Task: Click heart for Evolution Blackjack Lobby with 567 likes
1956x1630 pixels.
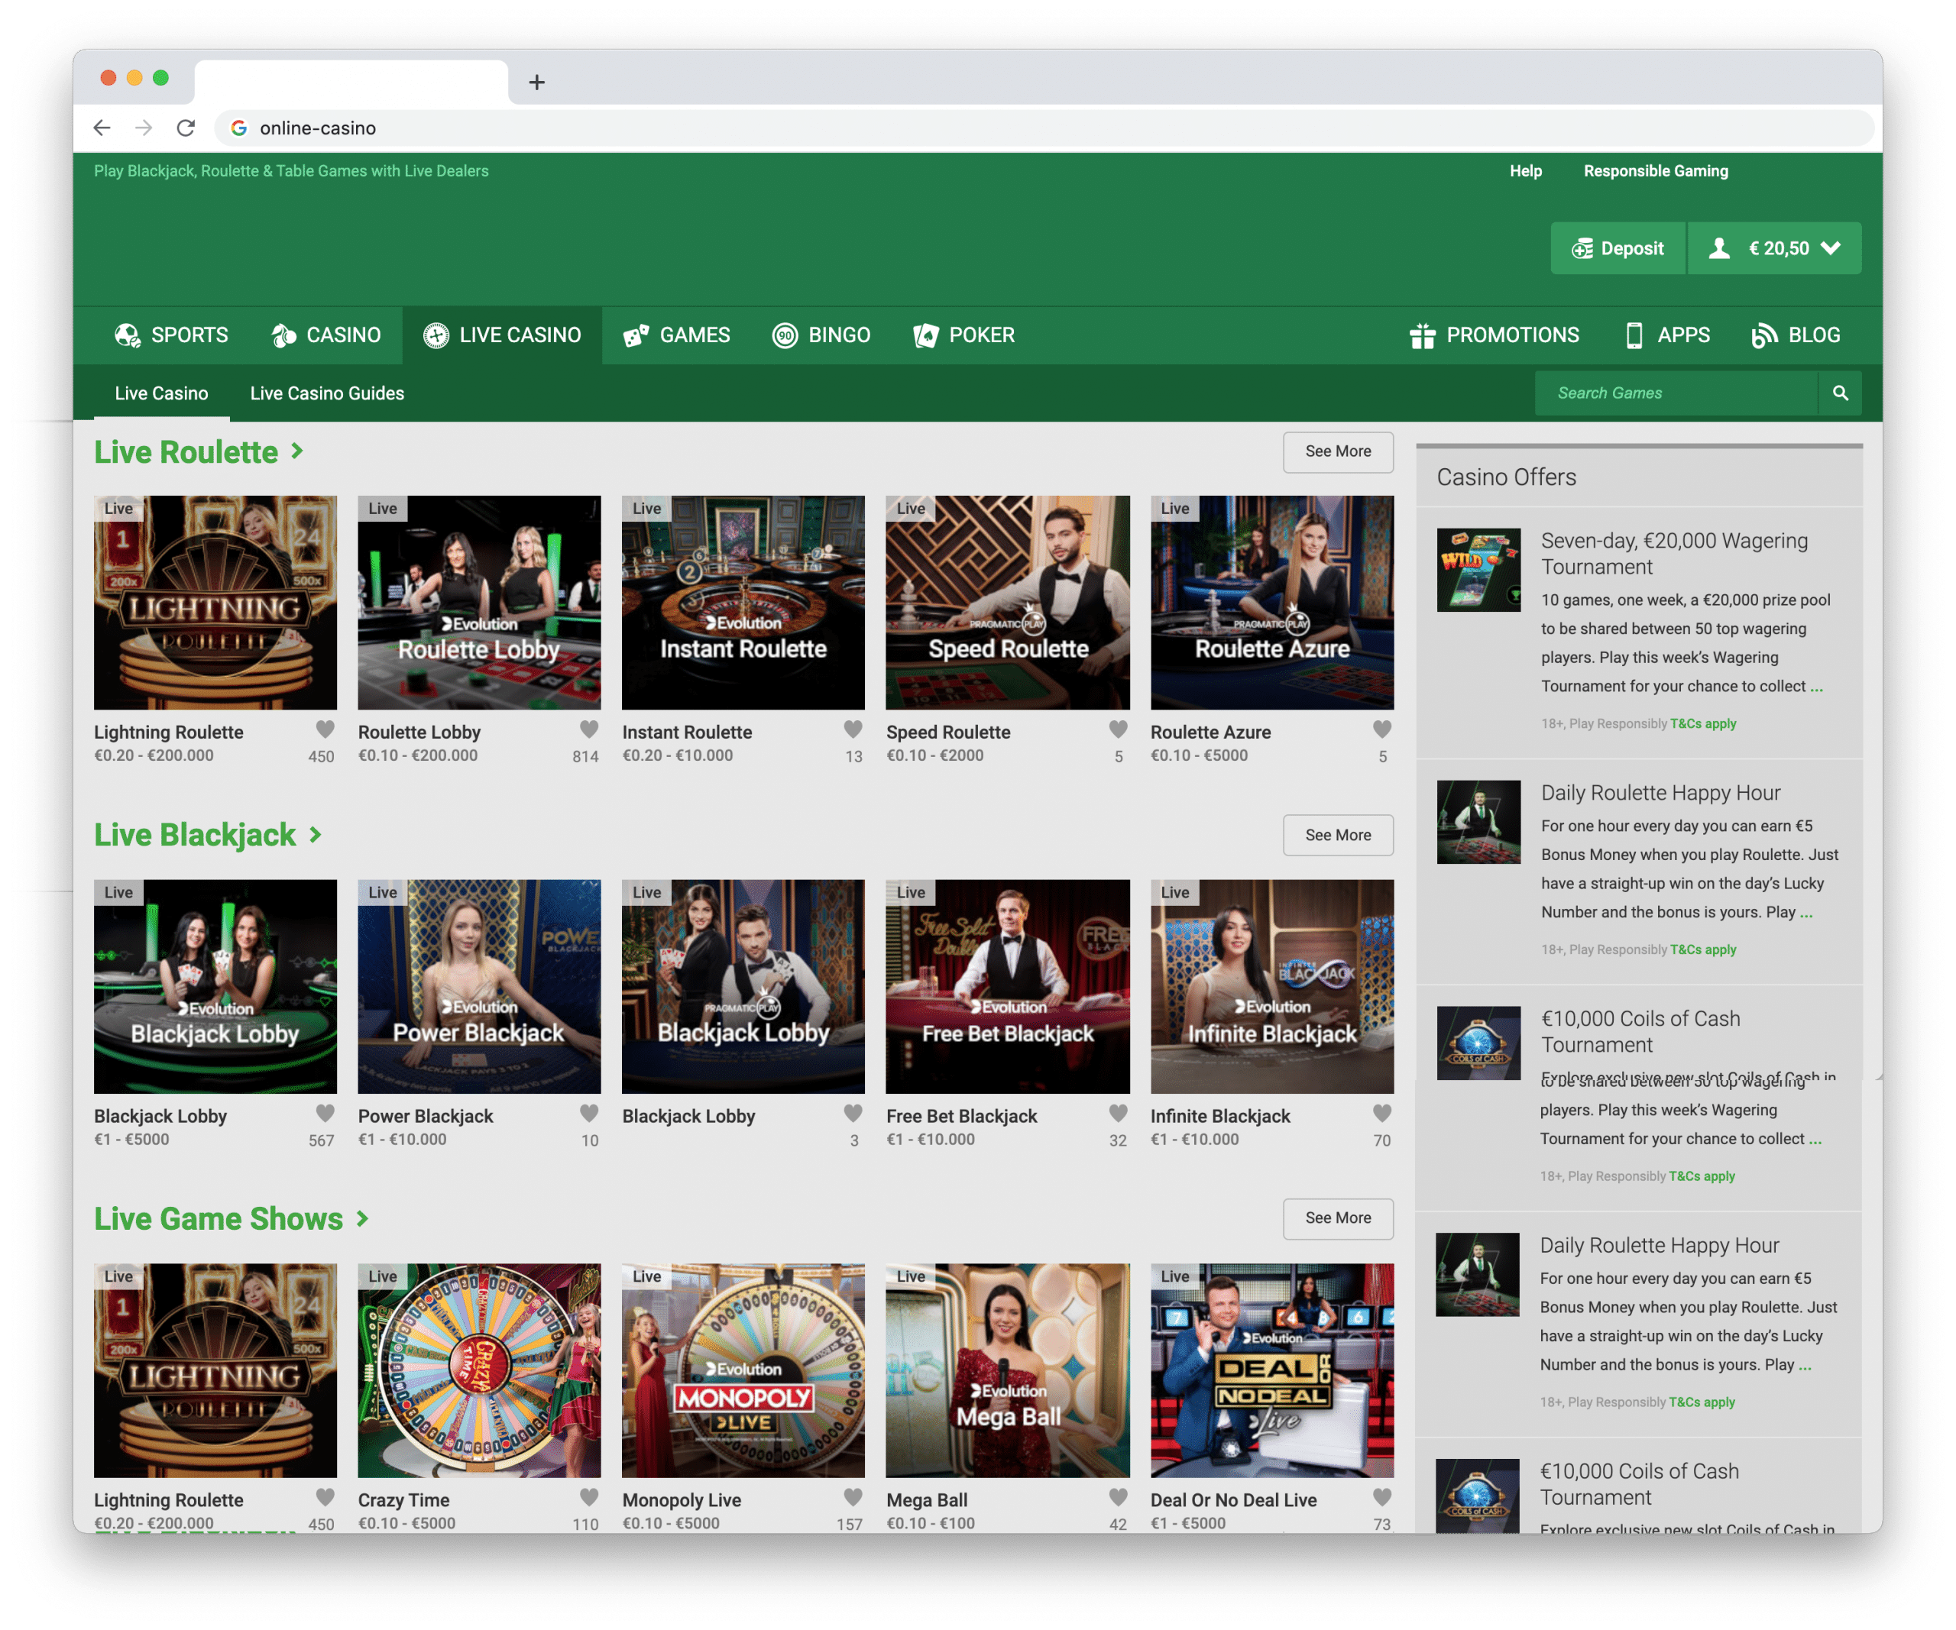Action: (325, 1112)
